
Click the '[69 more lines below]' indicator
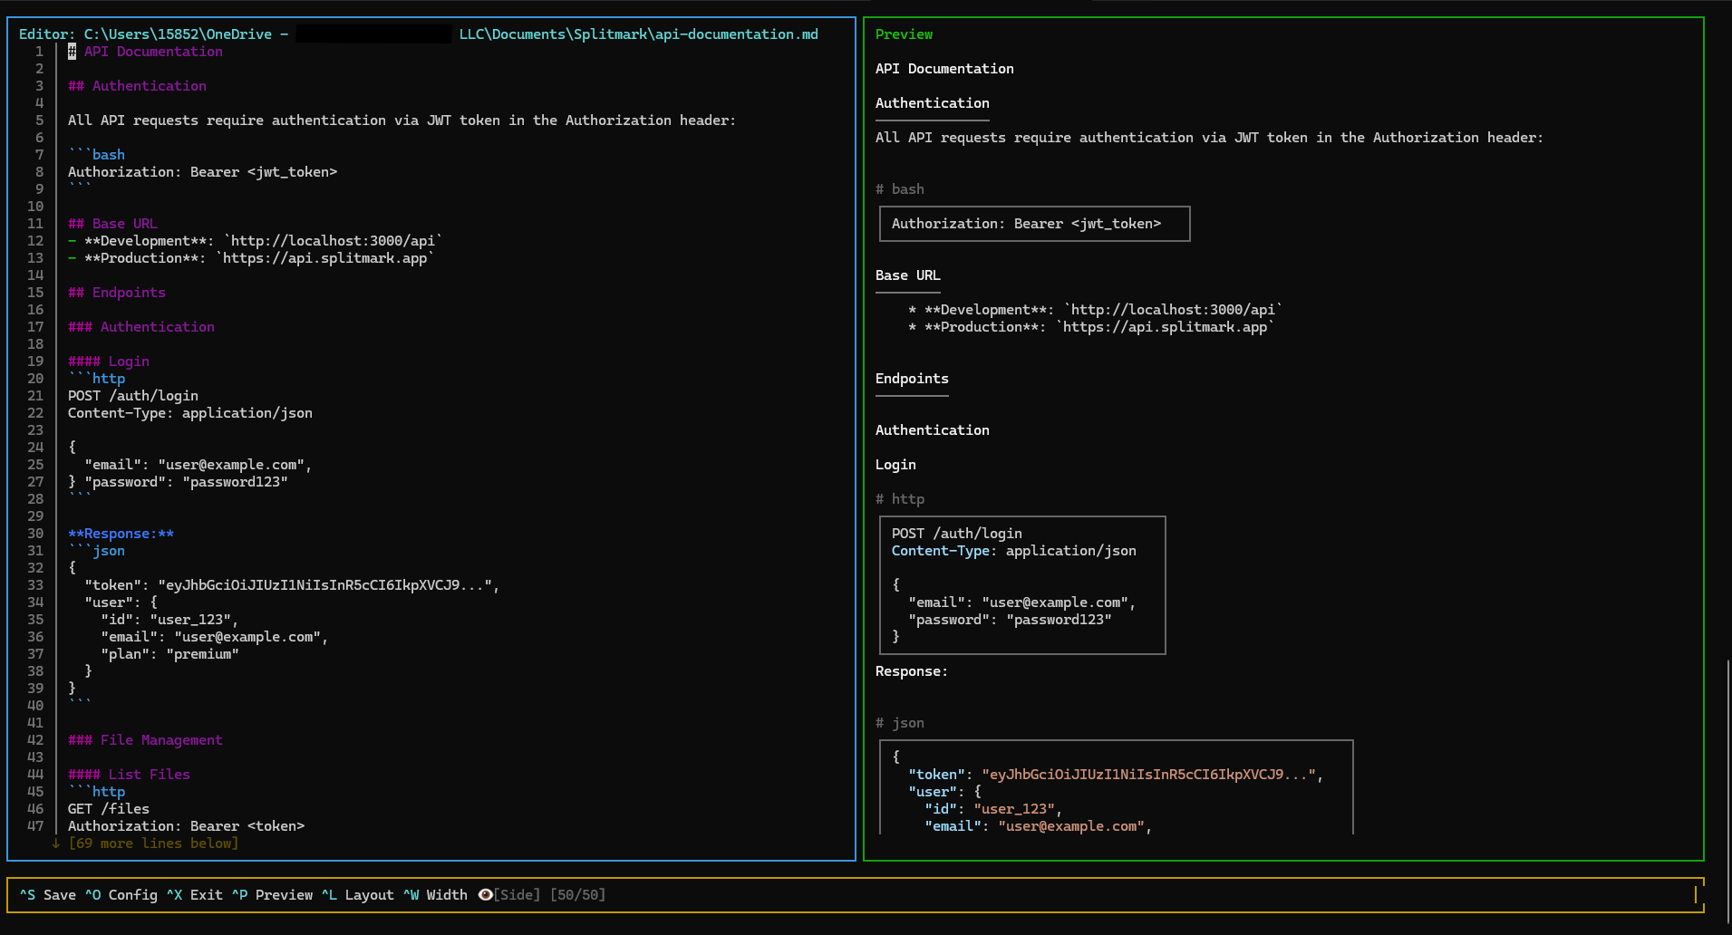153,843
